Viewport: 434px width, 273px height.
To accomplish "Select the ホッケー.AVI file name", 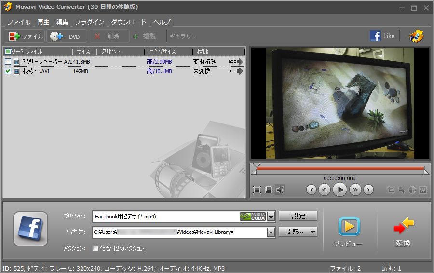I will point(36,71).
